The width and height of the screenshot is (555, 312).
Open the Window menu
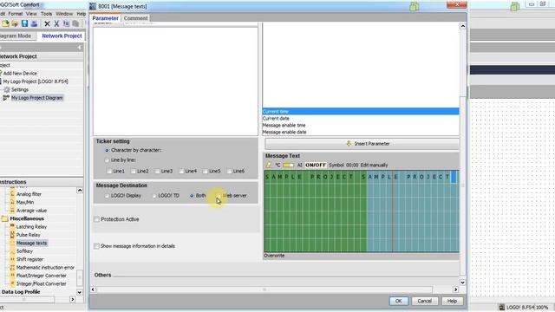[x=64, y=14]
